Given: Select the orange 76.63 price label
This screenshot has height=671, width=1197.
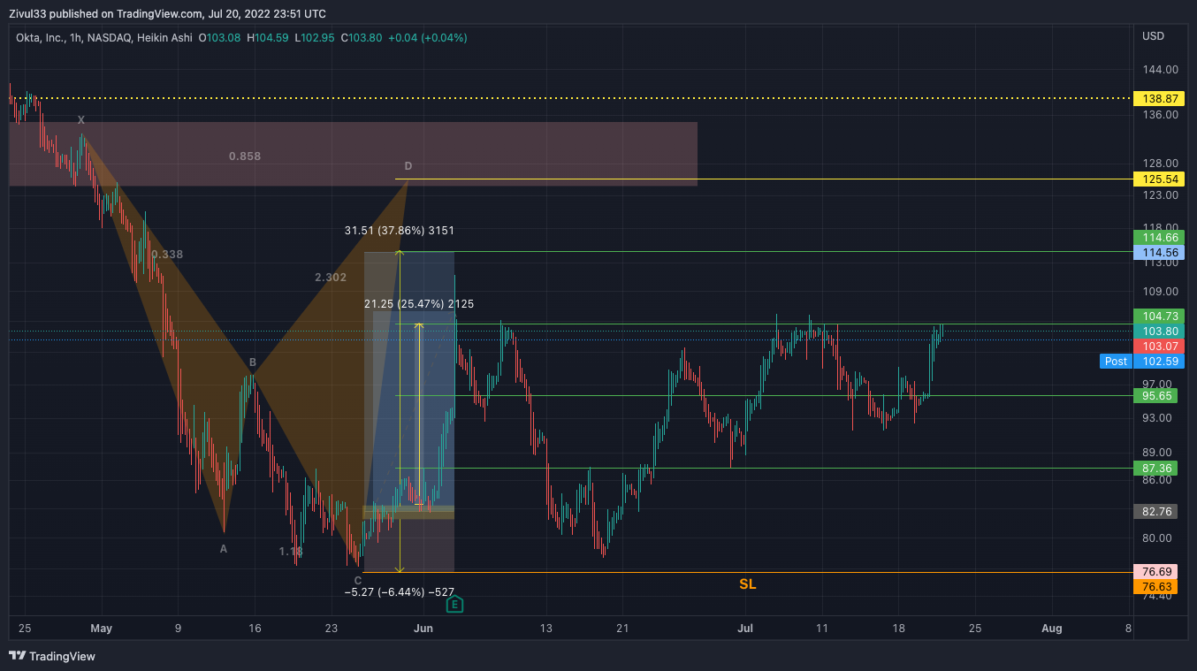Looking at the screenshot, I should 1155,586.
